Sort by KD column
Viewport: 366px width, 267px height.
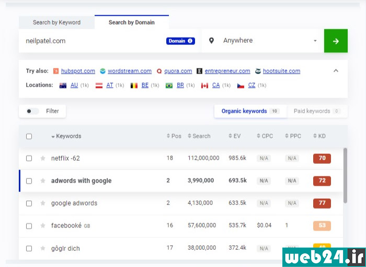(319, 136)
